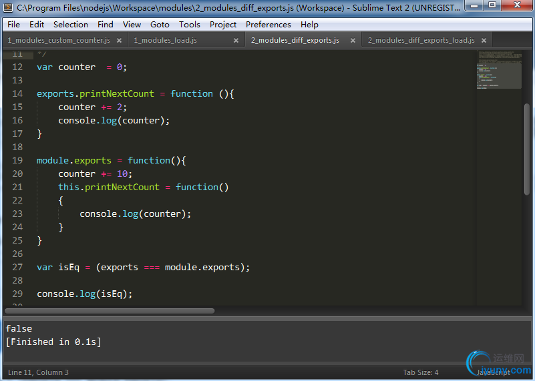Close the 2_modules_diff_exports.js tab
Image resolution: width=535 pixels, height=381 pixels.
pos(353,41)
